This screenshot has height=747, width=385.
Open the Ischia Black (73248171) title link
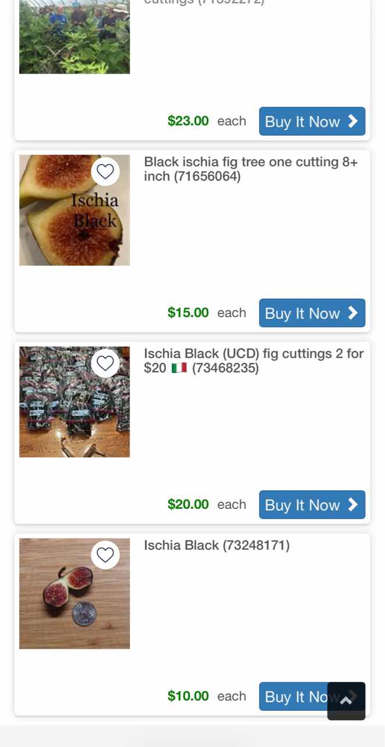tap(217, 545)
